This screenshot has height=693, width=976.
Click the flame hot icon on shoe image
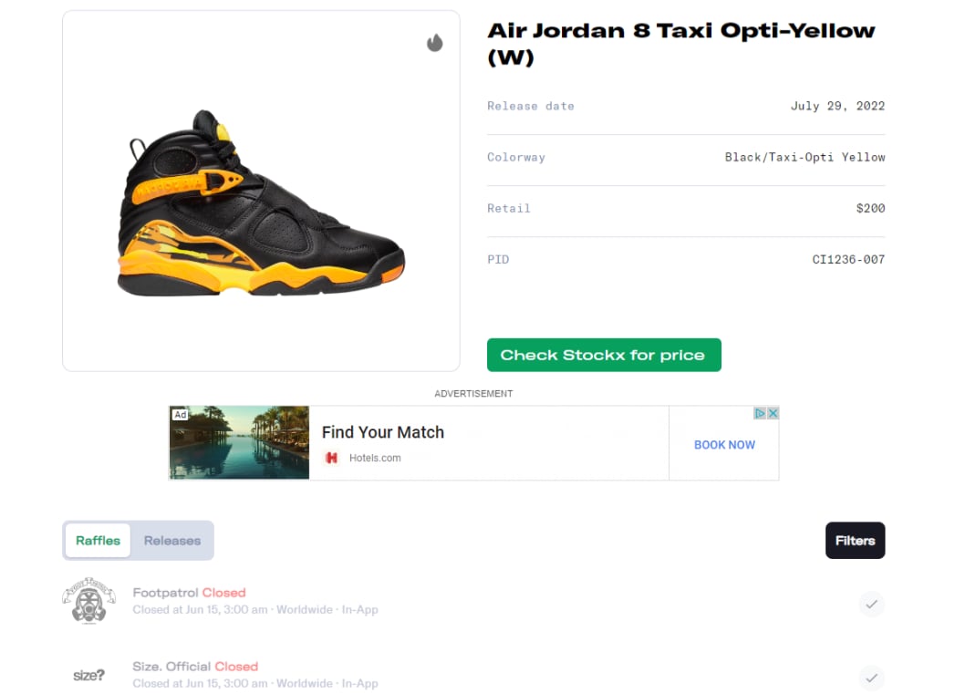click(x=434, y=42)
